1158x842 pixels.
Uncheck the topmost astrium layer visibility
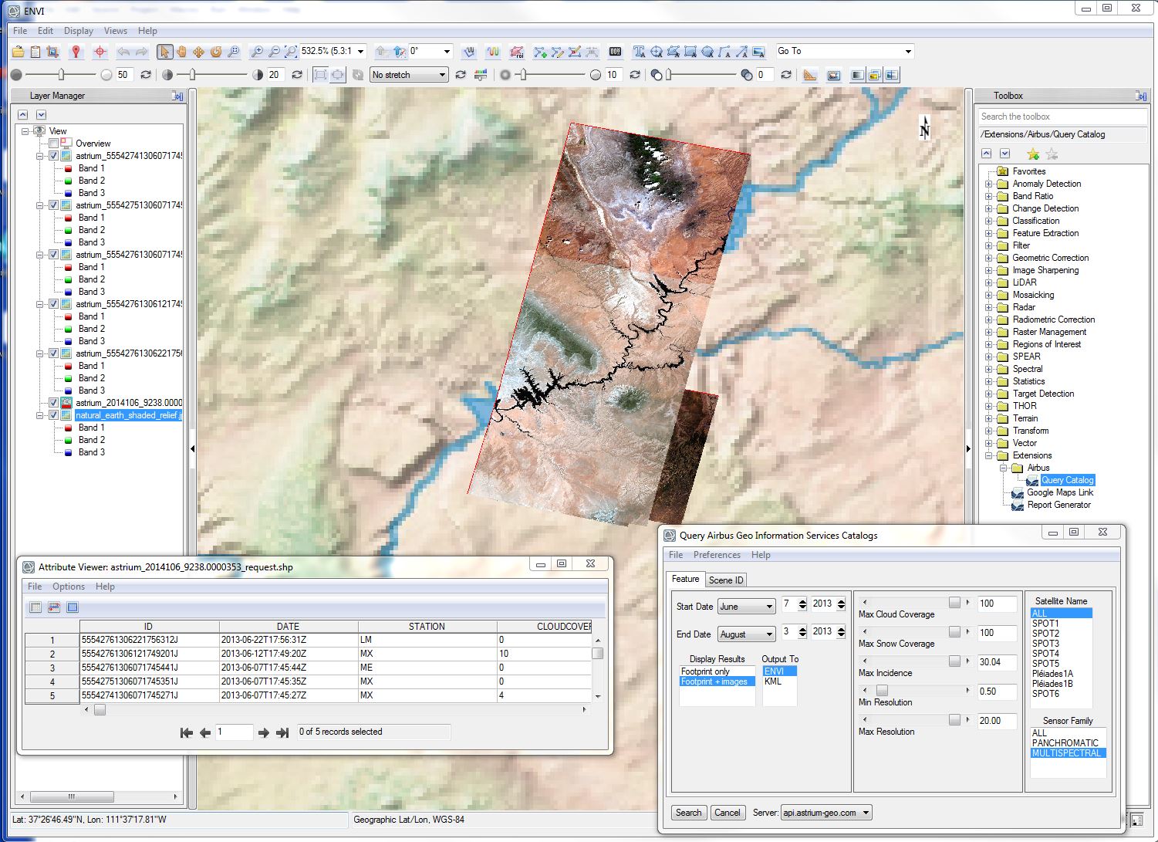[52, 155]
